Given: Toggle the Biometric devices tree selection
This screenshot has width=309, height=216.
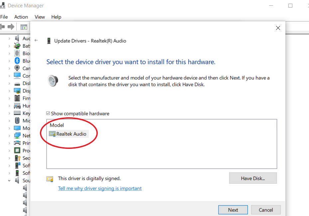Looking at the screenshot, I should click(10, 53).
